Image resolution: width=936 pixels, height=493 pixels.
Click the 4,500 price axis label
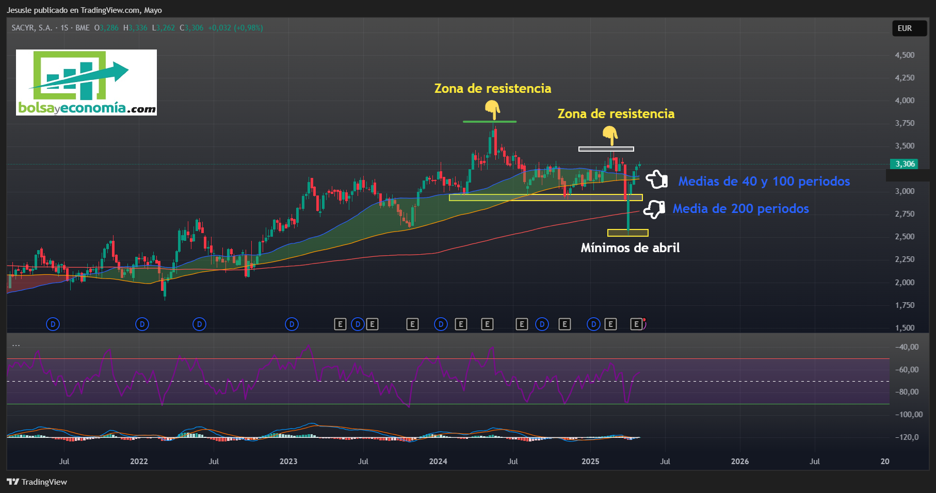pyautogui.click(x=905, y=55)
